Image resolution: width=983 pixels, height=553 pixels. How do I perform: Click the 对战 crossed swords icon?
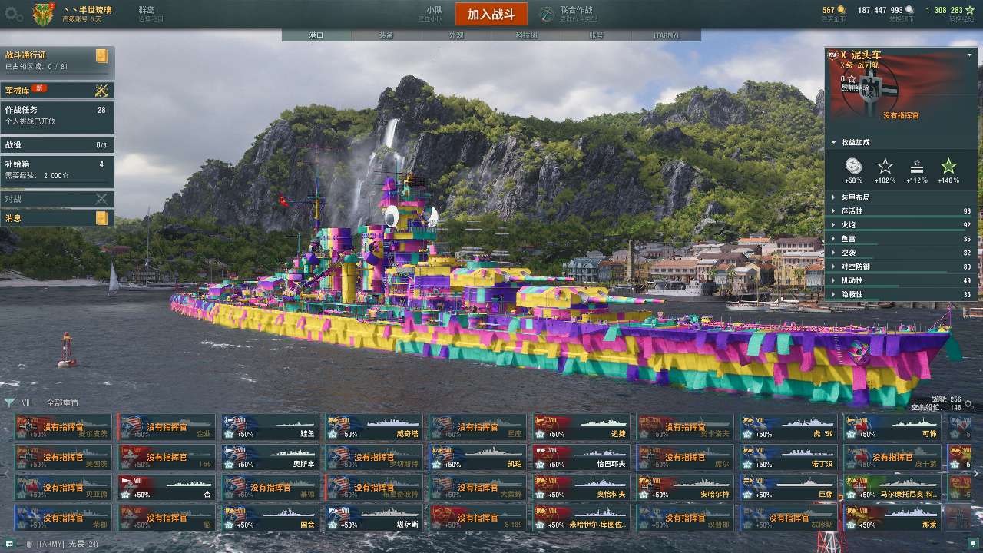pyautogui.click(x=101, y=199)
